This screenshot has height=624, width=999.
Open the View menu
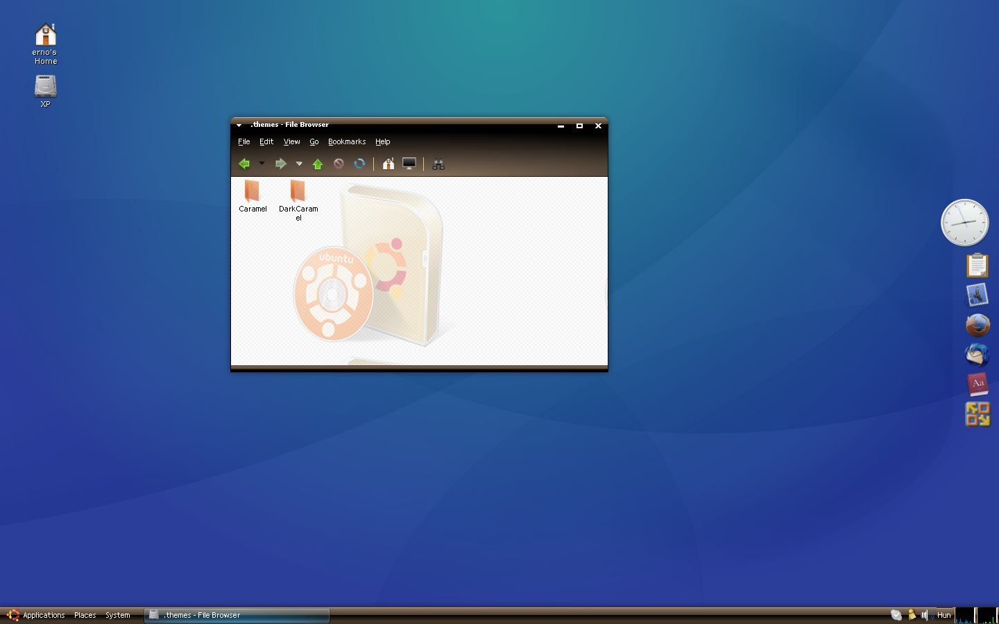tap(291, 141)
